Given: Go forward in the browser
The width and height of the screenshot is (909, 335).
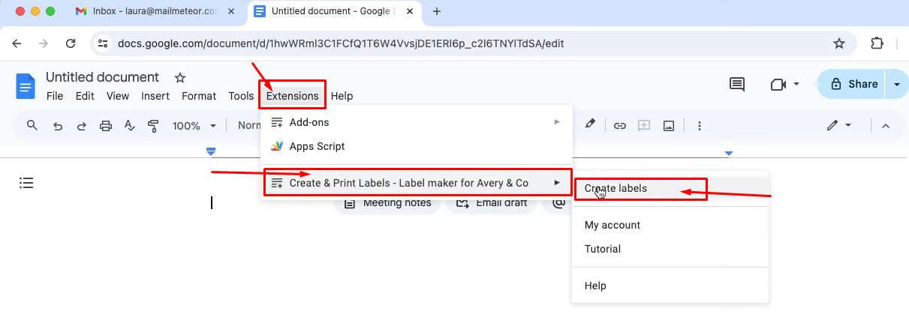Looking at the screenshot, I should click(44, 43).
